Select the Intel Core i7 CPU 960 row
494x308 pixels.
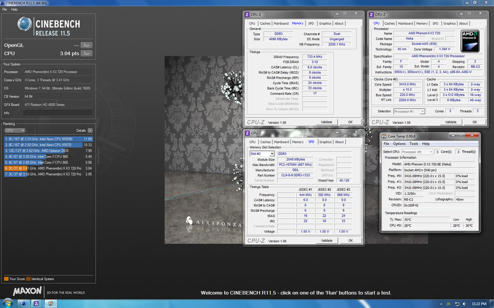point(49,157)
